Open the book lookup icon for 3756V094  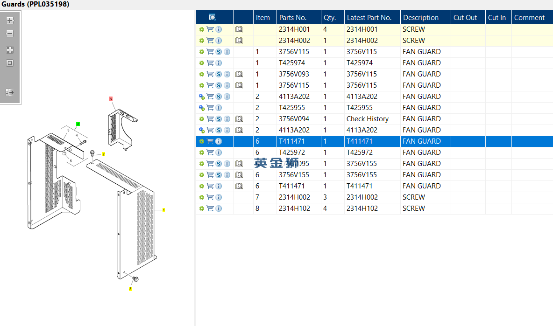pos(239,119)
